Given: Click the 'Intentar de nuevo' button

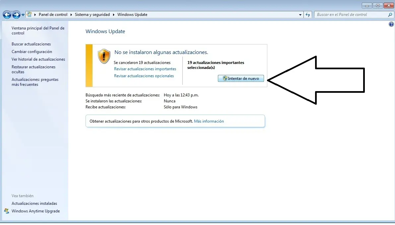Looking at the screenshot, I should coord(241,79).
